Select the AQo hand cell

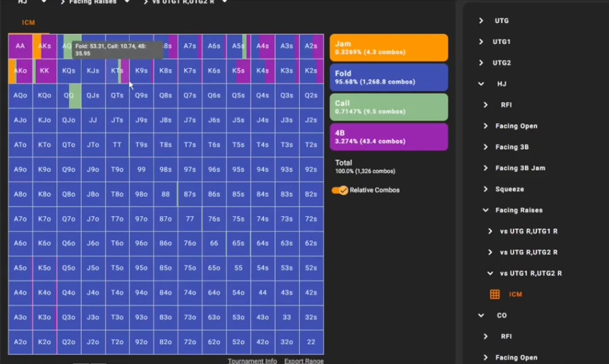(20, 95)
